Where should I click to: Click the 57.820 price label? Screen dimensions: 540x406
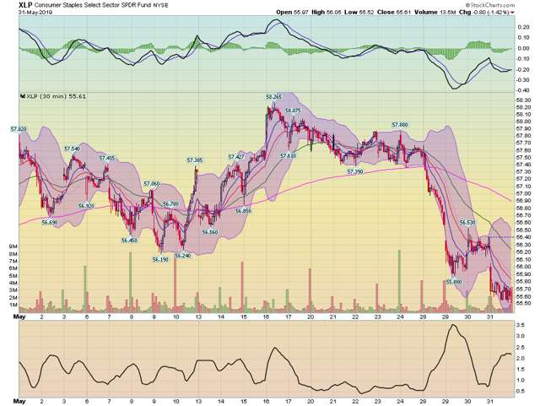(19, 129)
